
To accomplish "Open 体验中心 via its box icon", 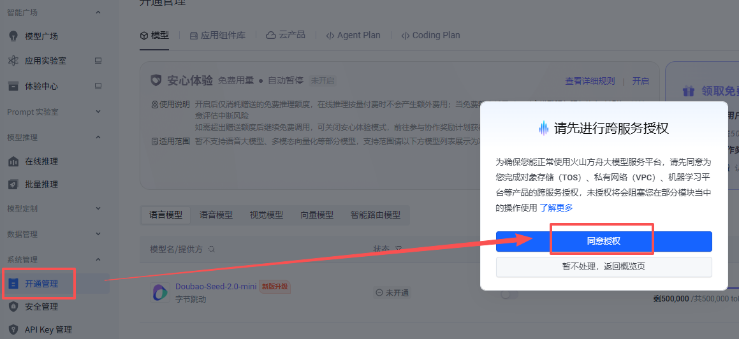I will pyautogui.click(x=13, y=86).
